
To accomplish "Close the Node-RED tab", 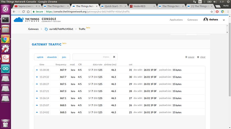I will (x=154, y=6).
